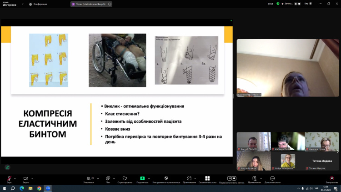The image size is (341, 192).
Task: Unmute microphone with the Звук icon
Action: [x=9, y=178]
